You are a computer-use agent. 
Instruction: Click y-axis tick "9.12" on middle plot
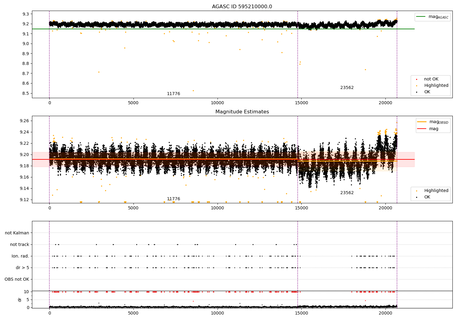(24, 200)
